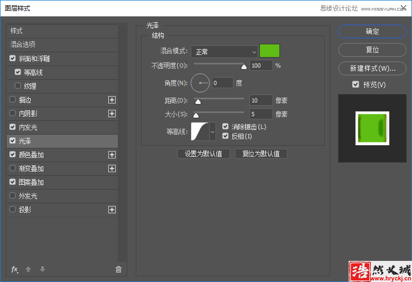Screen dimensions: 412x282
Task: Enable the 投影 checkbox
Action: pos(13,210)
